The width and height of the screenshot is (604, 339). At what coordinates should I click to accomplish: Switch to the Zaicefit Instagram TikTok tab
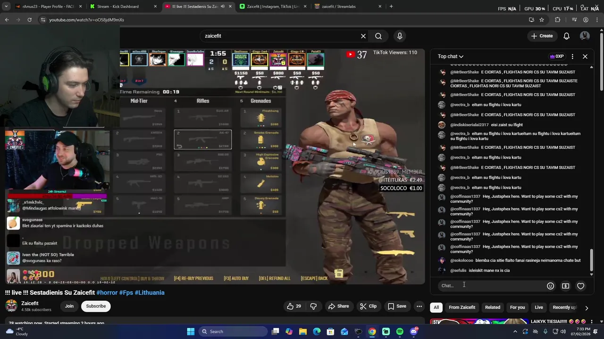[273, 7]
